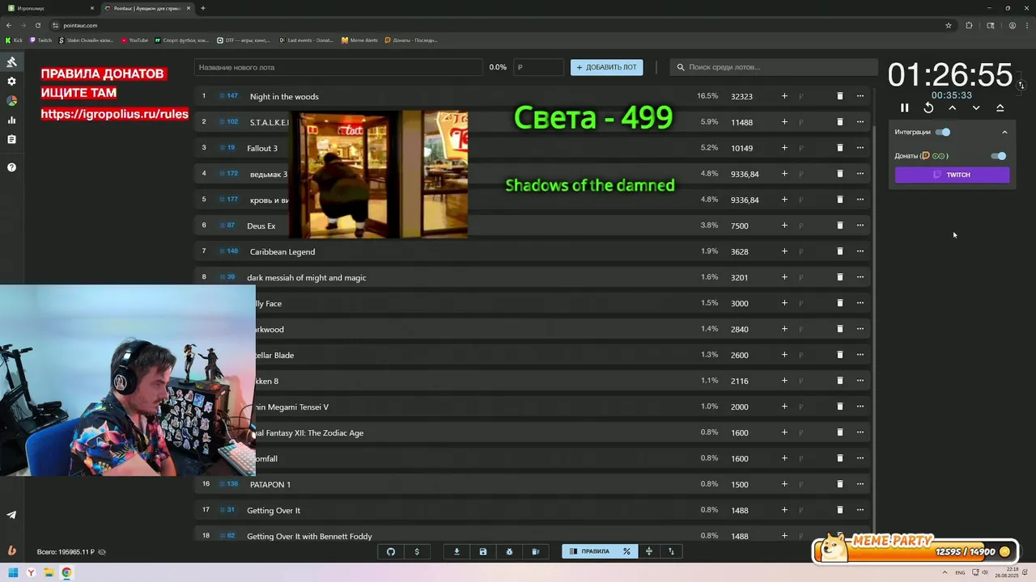Open the YouTube bookmark
Viewport: 1036px width, 582px height.
point(135,40)
